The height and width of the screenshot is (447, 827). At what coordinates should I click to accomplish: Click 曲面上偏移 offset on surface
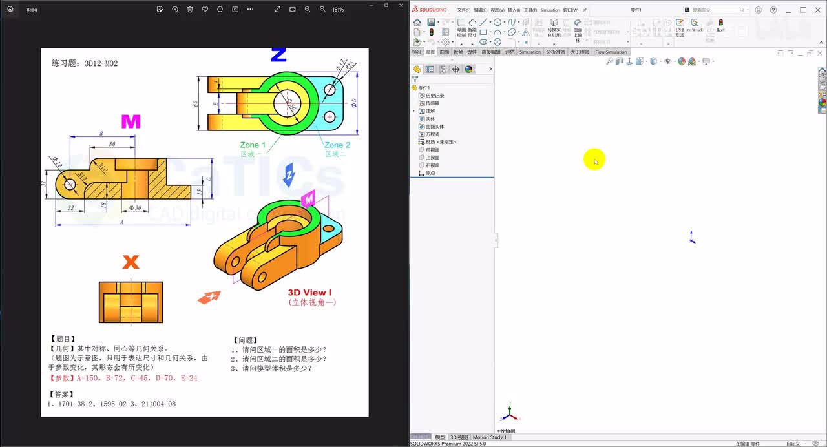(578, 30)
